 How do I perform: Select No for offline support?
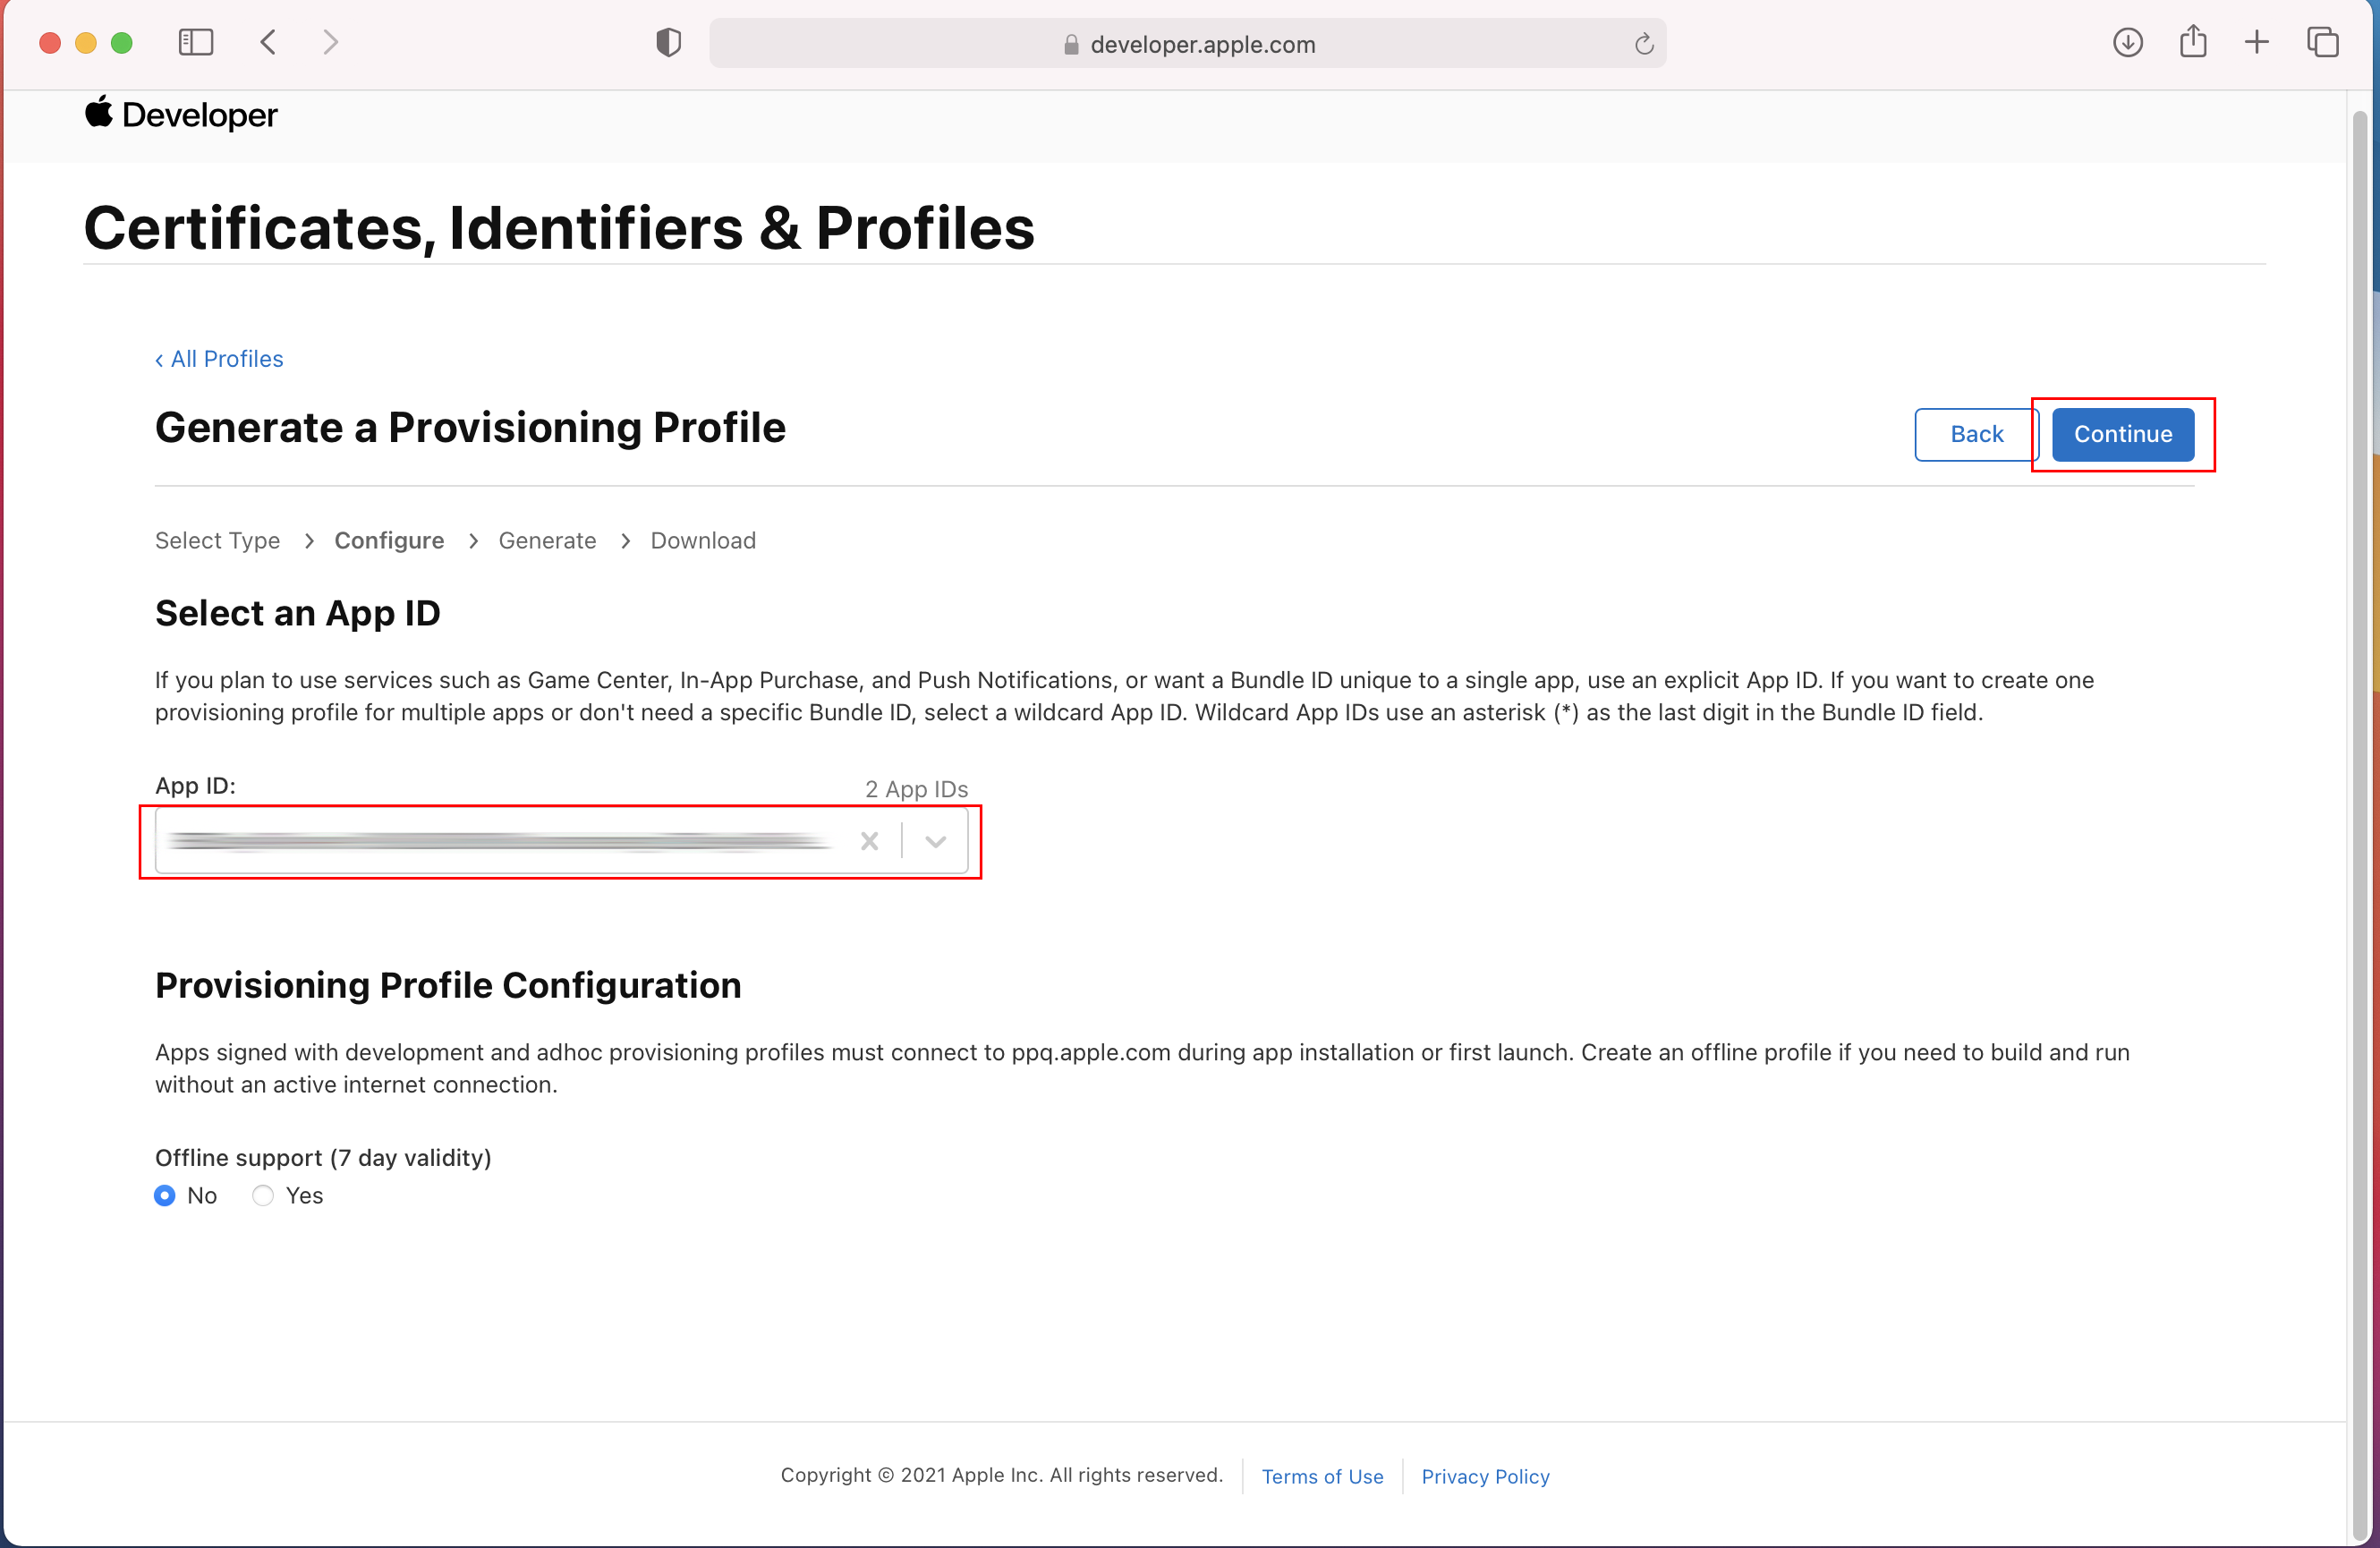[x=165, y=1195]
